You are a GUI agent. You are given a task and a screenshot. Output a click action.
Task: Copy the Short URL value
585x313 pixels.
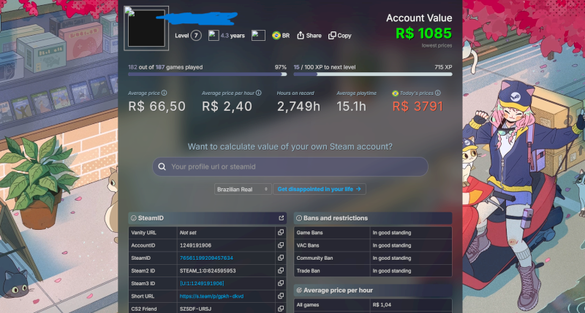pos(281,296)
